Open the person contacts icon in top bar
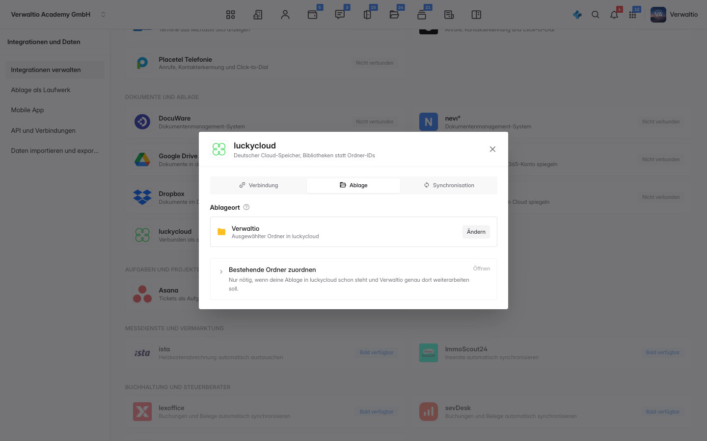 pos(285,15)
